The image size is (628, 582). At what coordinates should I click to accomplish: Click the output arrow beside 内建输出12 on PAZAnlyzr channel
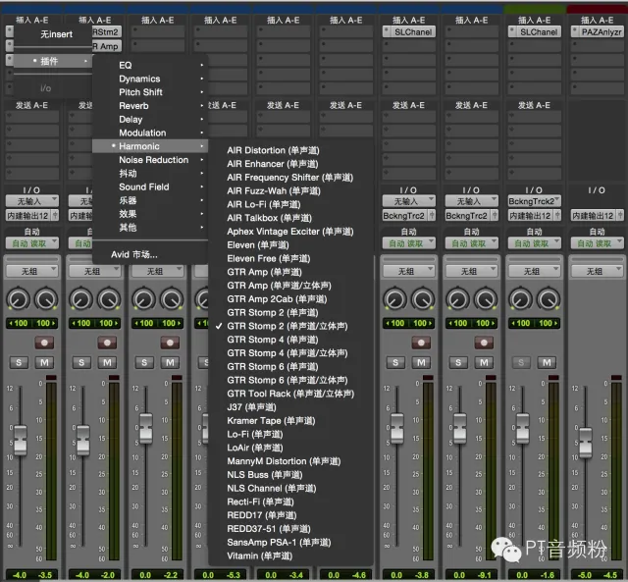click(620, 216)
